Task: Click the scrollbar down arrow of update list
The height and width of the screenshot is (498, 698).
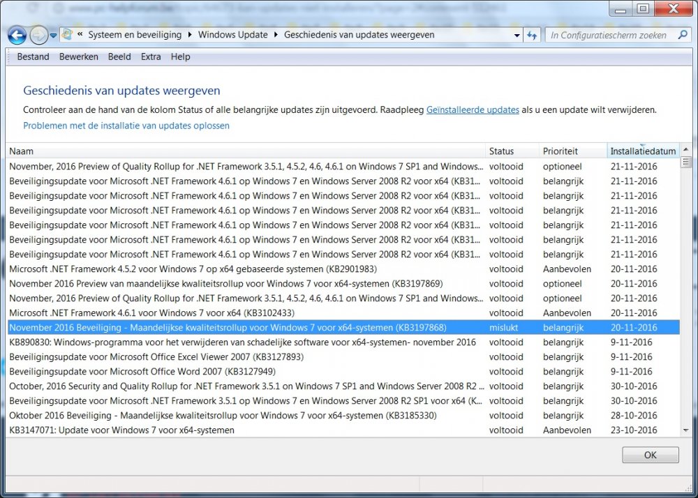Action: pyautogui.click(x=685, y=430)
